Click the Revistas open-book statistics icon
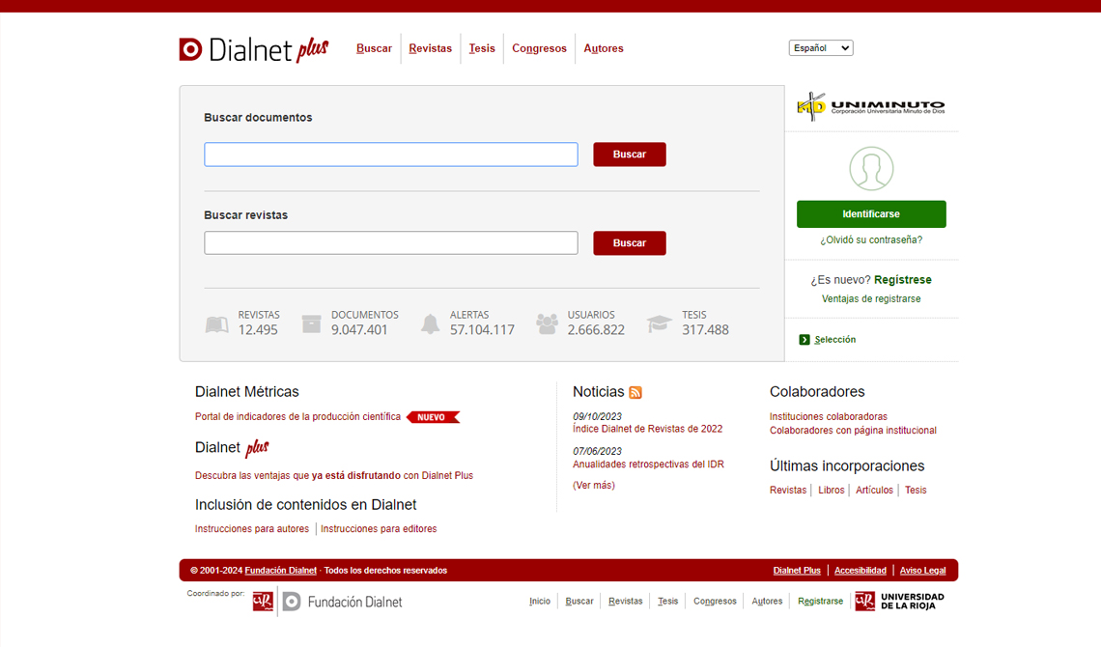This screenshot has height=647, width=1101. (217, 324)
